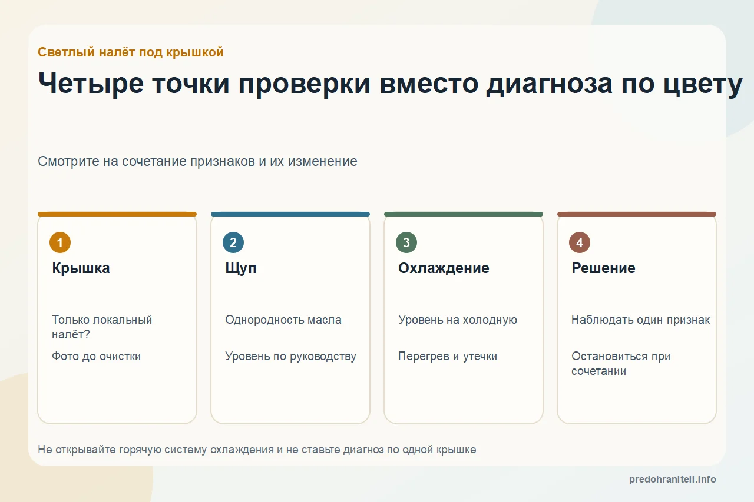754x502 pixels.
Task: Select the 'Щуп' card heading
Action: pyautogui.click(x=241, y=268)
